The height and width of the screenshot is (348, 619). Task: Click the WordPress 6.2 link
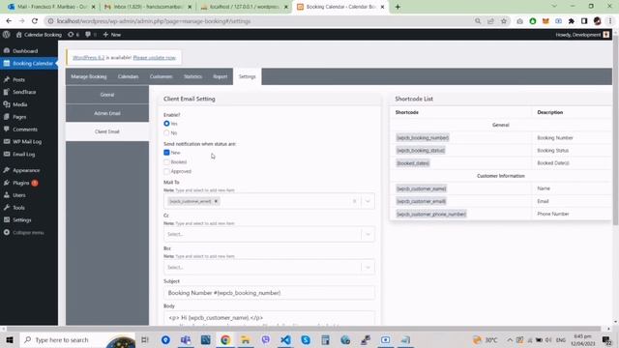[88, 58]
